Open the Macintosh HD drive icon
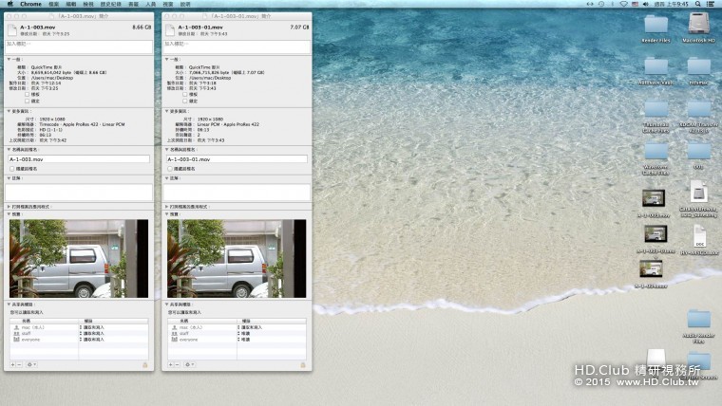Viewport: 722px width, 406px height. (699, 26)
